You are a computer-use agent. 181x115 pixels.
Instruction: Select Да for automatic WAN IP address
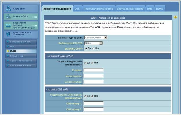(85, 63)
